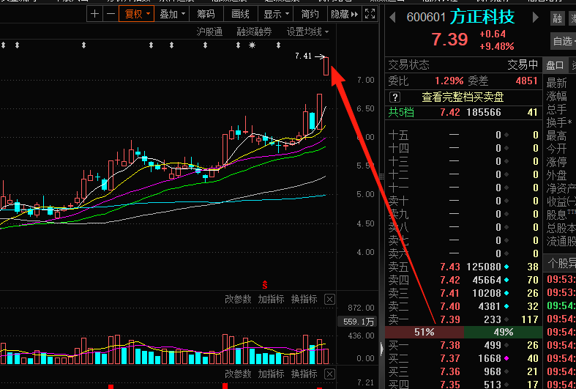Click 换指标 in the bottom indicator panel

pos(304,374)
